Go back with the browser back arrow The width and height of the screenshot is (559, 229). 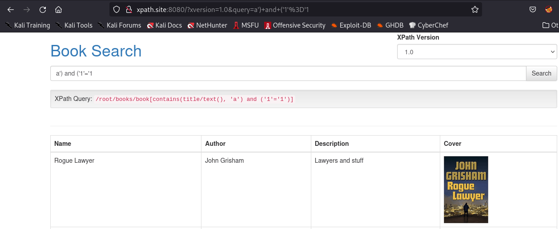tap(11, 9)
